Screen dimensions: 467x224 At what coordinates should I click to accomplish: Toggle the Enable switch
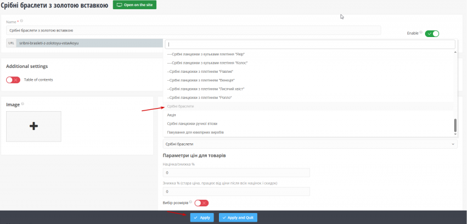tap(432, 33)
